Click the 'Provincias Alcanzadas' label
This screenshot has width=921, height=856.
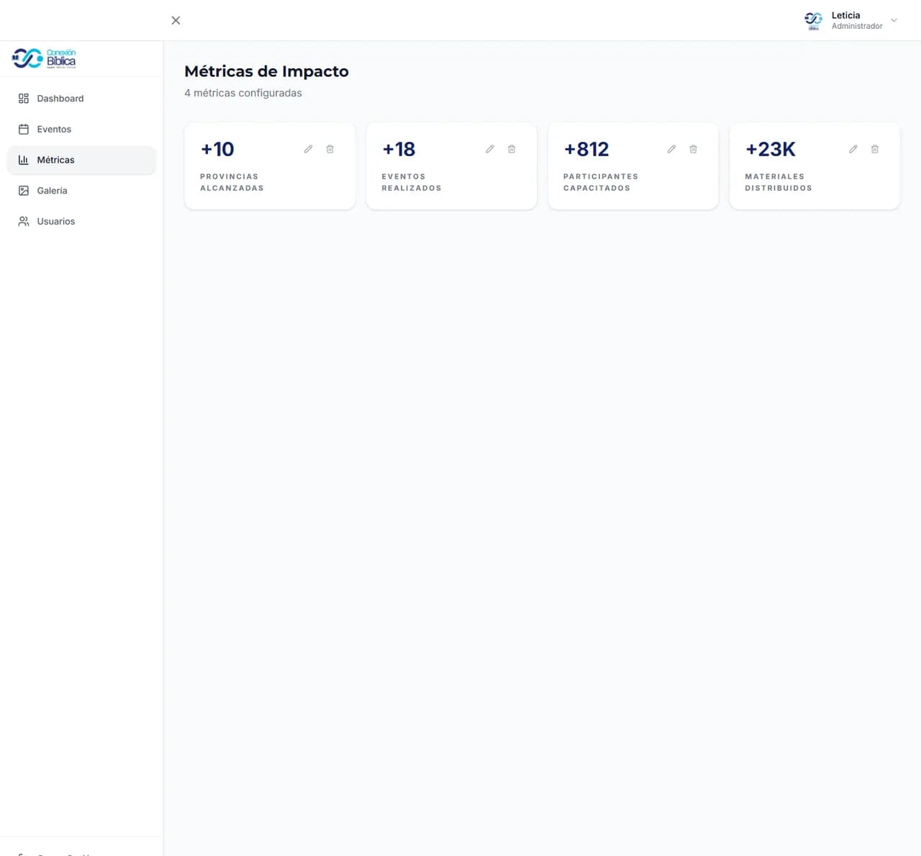pos(232,182)
